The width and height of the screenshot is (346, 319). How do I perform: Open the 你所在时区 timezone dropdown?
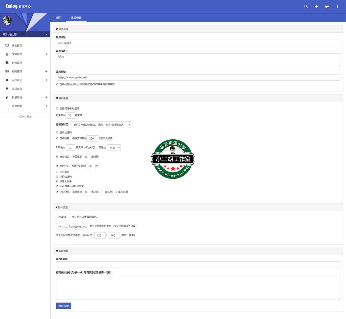[x=101, y=125]
